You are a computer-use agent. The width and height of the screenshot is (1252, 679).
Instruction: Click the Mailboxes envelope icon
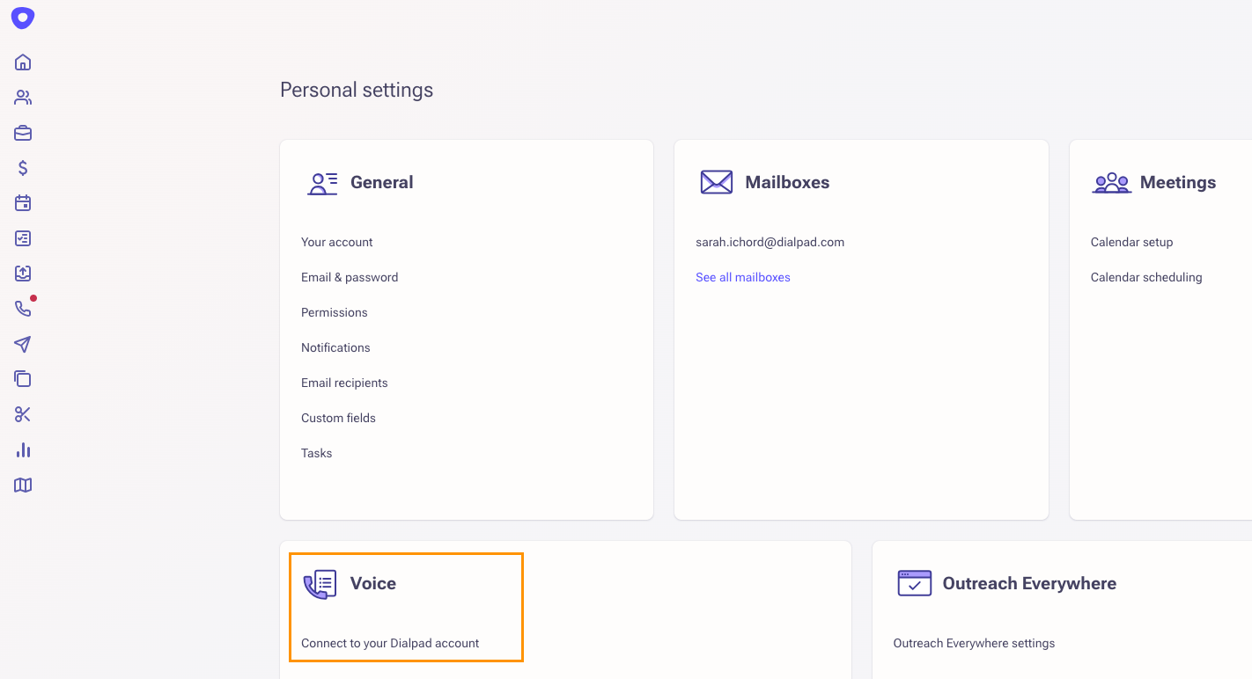pos(717,182)
